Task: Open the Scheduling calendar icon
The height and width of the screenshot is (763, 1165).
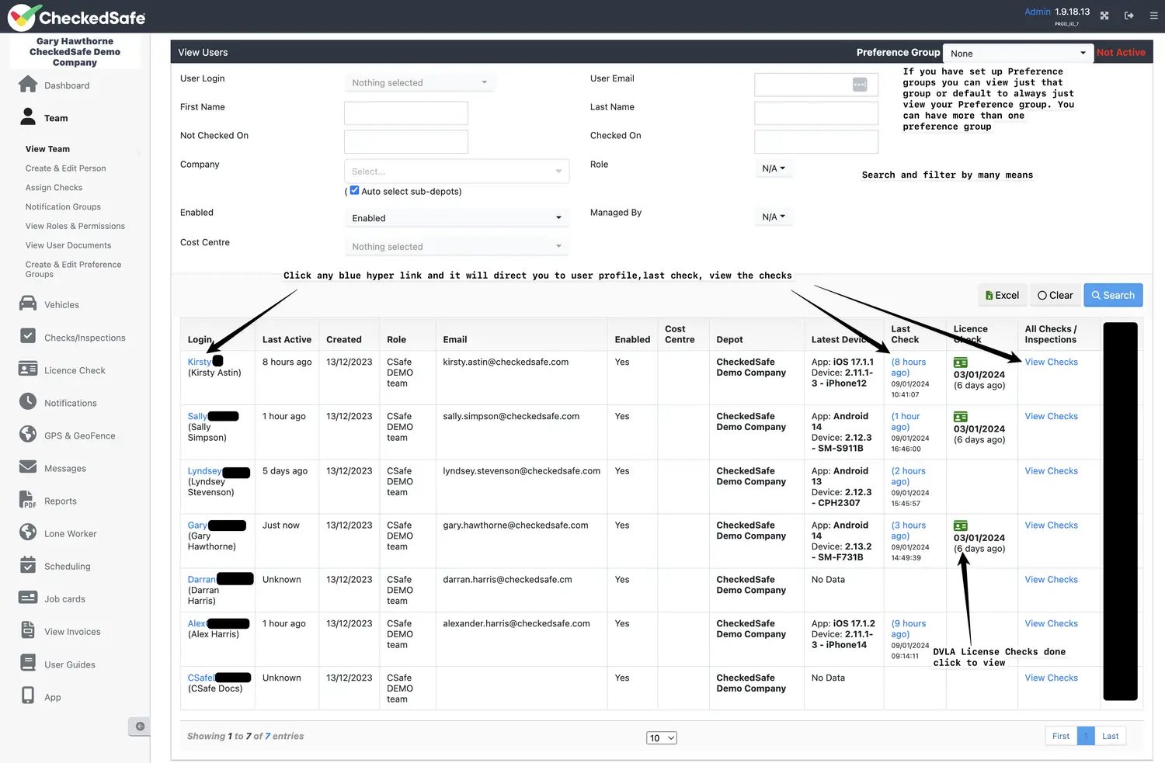Action: 29,566
